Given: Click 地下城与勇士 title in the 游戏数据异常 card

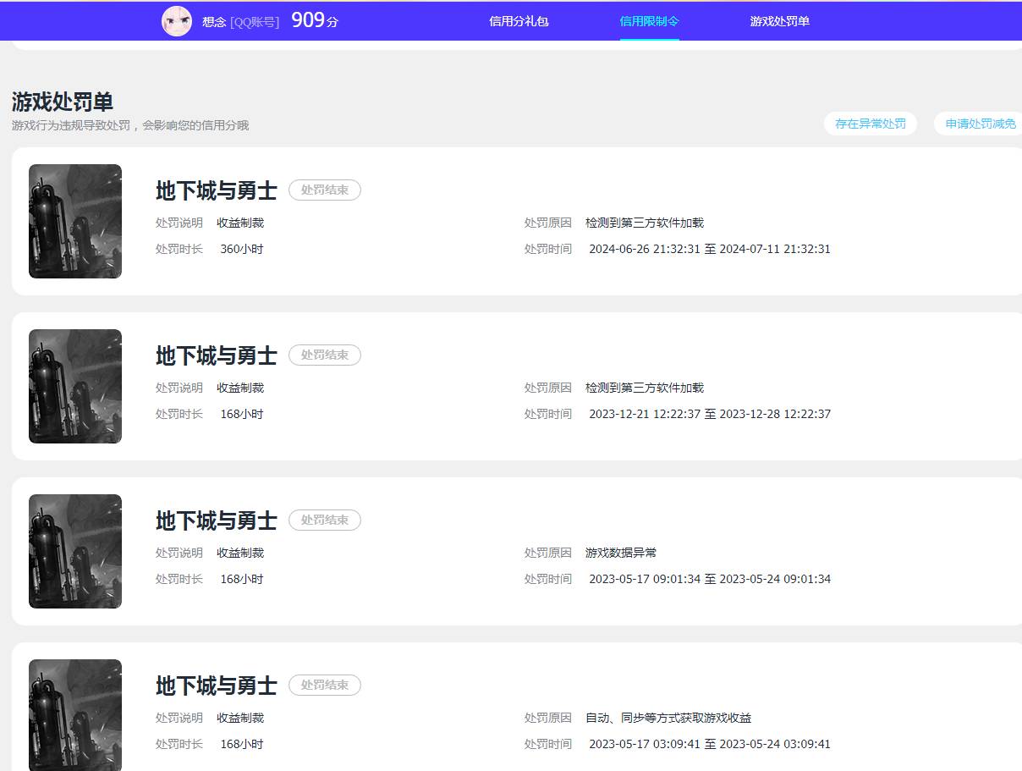Looking at the screenshot, I should pyautogui.click(x=217, y=520).
